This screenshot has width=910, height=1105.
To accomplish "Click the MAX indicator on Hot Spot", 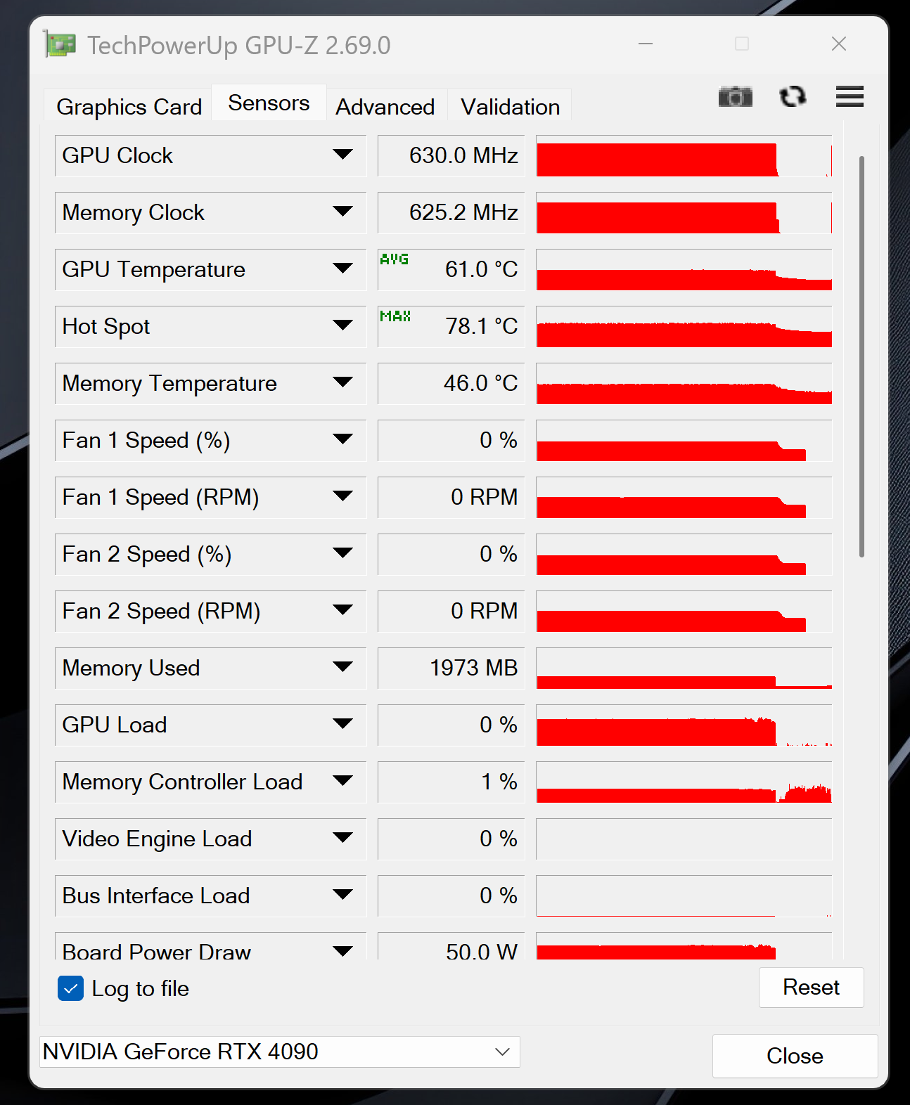I will point(395,316).
